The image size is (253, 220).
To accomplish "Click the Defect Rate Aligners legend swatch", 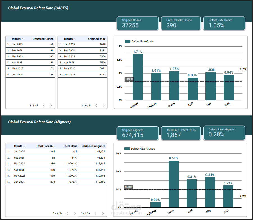I will 127,149.
